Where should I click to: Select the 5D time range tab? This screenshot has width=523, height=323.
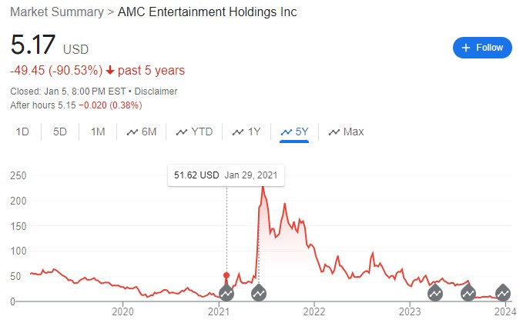coord(60,132)
